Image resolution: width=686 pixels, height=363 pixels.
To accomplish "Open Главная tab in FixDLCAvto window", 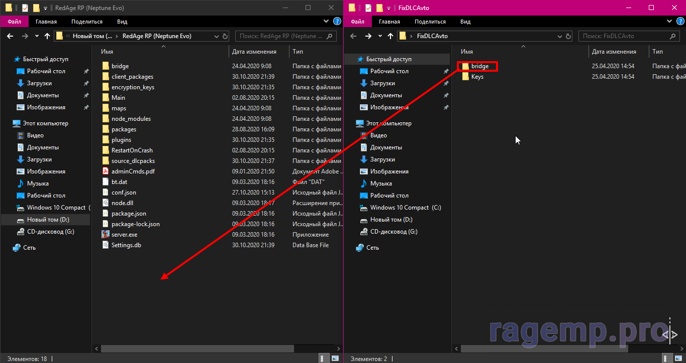I will point(389,22).
